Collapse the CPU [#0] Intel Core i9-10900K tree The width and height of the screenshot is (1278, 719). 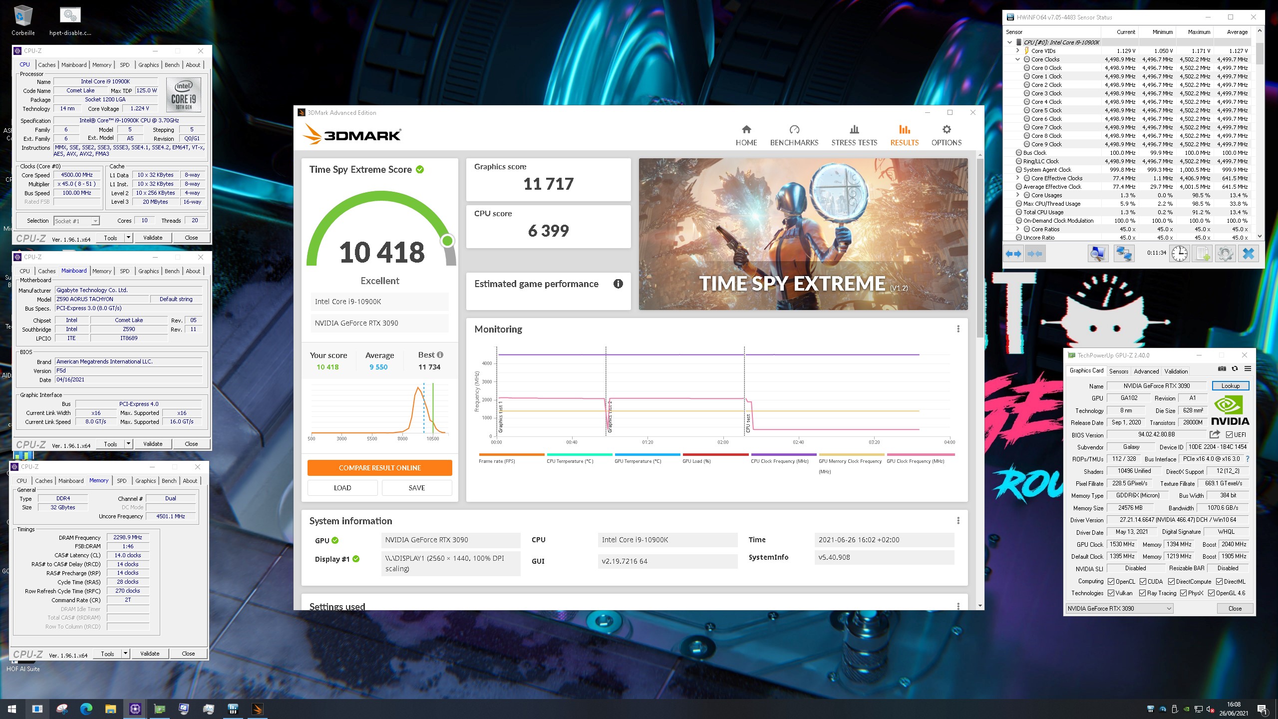pyautogui.click(x=1010, y=42)
